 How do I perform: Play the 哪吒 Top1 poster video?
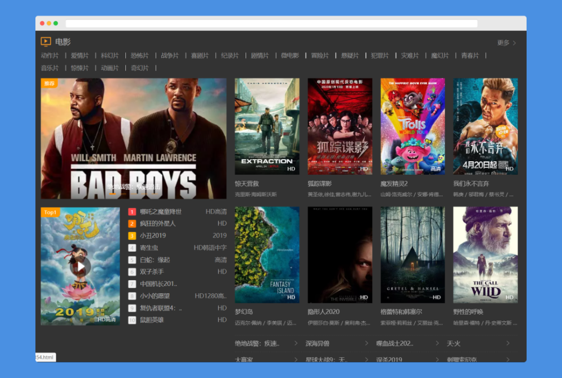tap(80, 266)
